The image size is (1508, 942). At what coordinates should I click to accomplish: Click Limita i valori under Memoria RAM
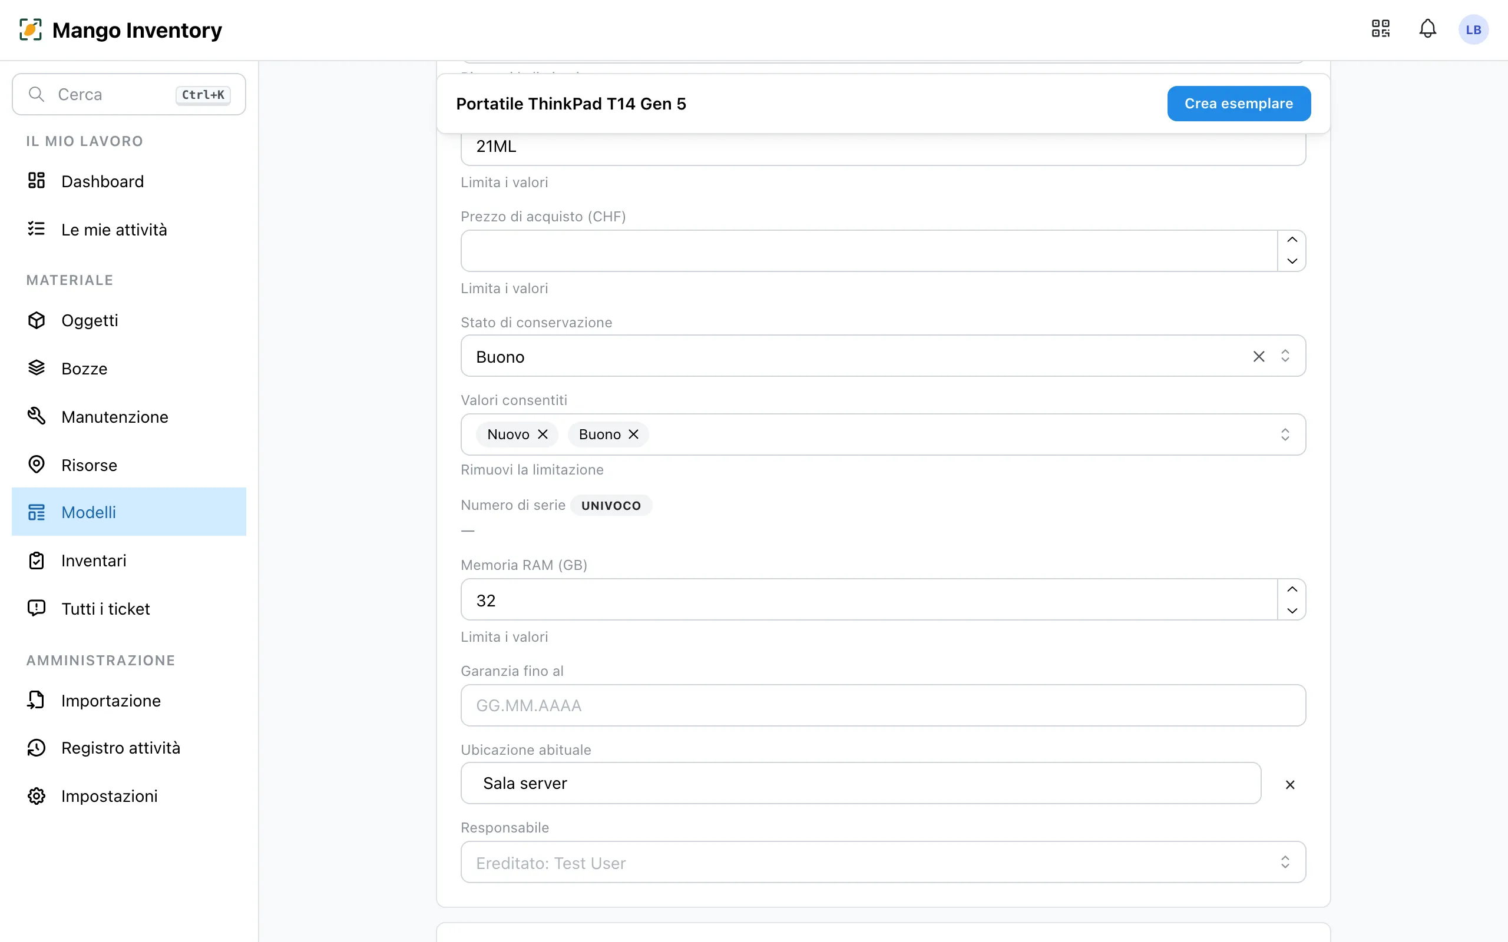click(x=504, y=636)
